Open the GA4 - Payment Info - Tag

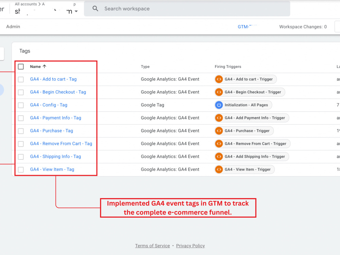(x=55, y=118)
